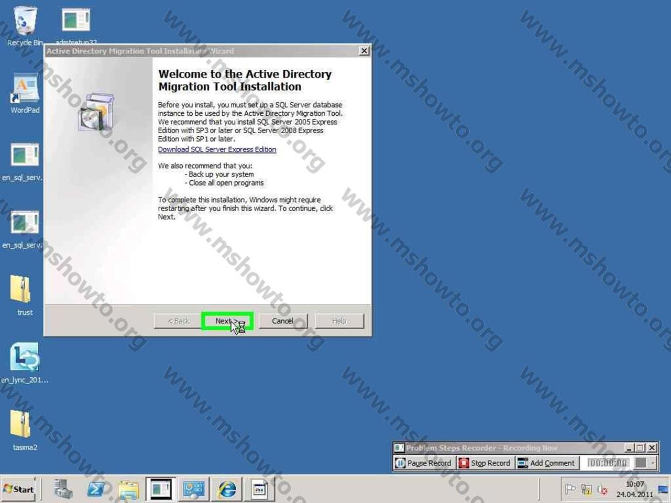Click the Help button in the wizard

(x=339, y=321)
